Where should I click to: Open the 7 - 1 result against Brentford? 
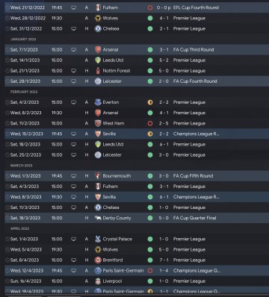(164, 260)
